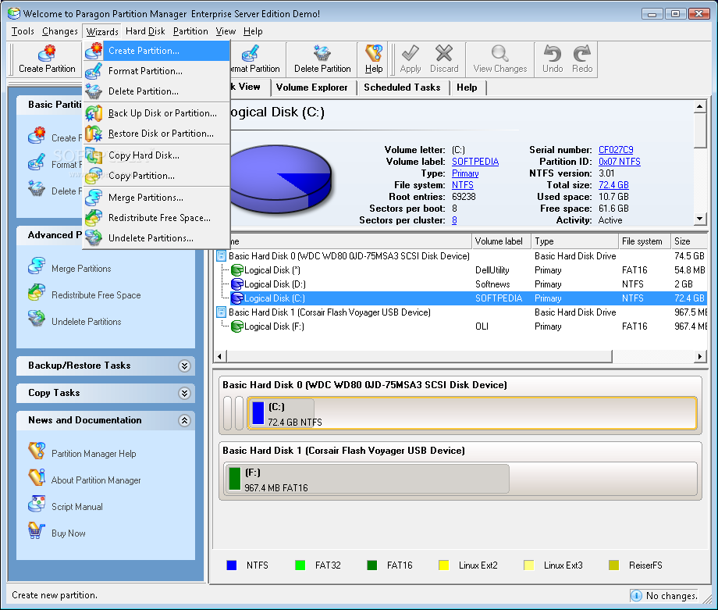This screenshot has height=610, width=718.
Task: Expand Copy Tasks panel
Action: point(184,393)
